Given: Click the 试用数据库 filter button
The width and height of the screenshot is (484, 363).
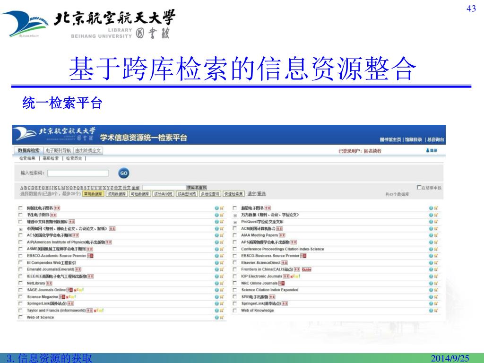Looking at the screenshot, I should coord(117,194).
